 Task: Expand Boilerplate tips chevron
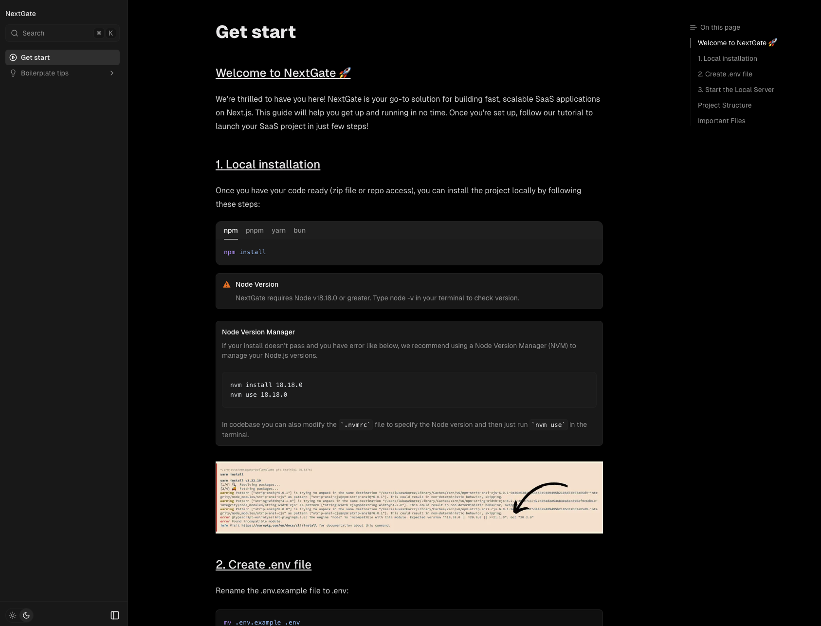coord(112,73)
